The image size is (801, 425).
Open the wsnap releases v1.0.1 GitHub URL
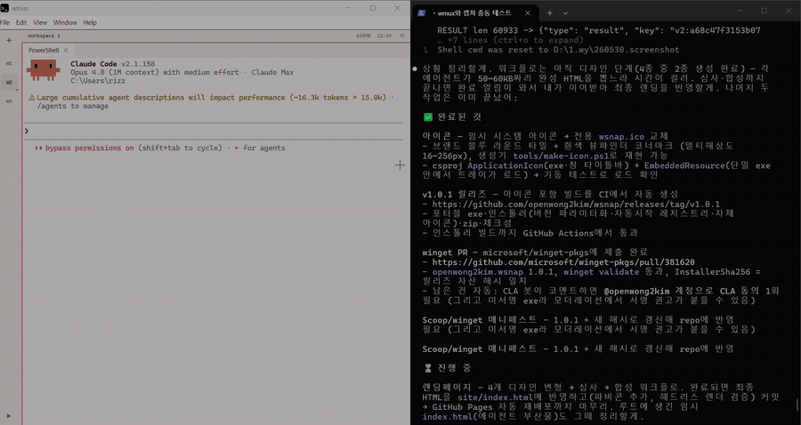(x=576, y=204)
